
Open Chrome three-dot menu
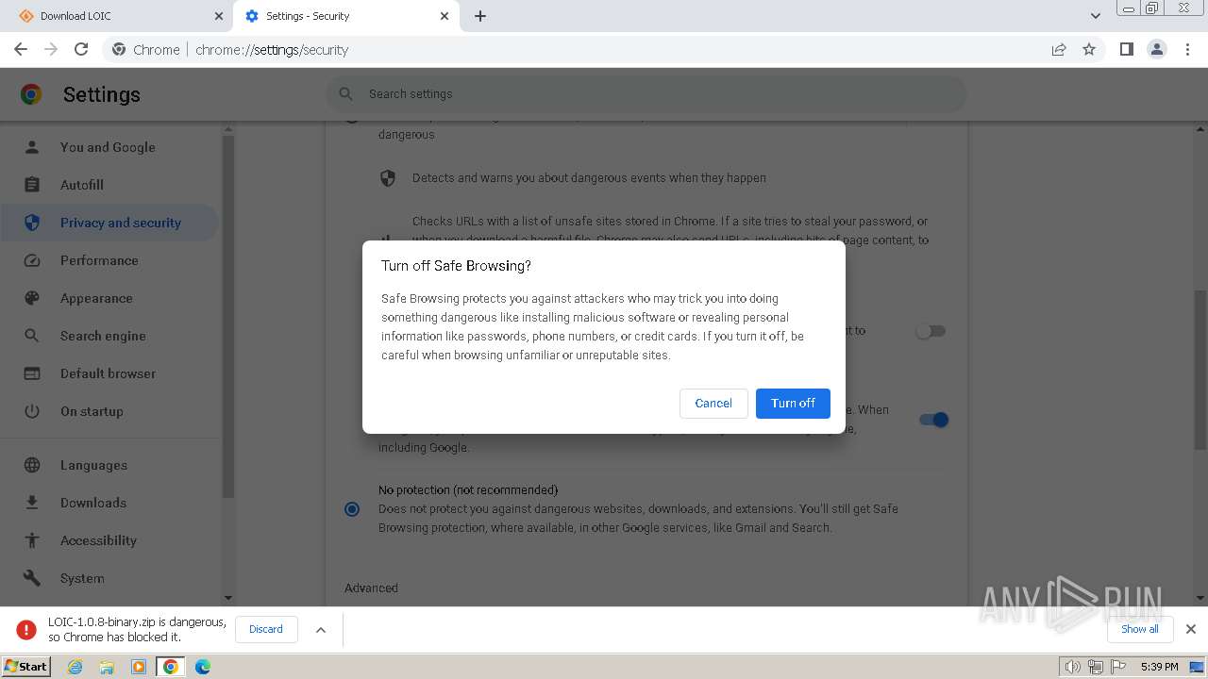point(1187,49)
